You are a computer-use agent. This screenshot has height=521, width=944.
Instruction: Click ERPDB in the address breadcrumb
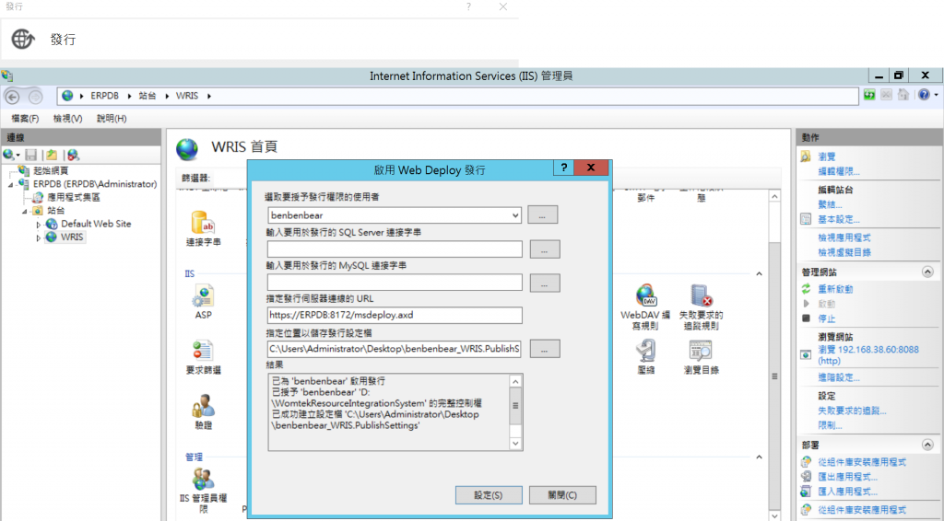[x=105, y=96]
